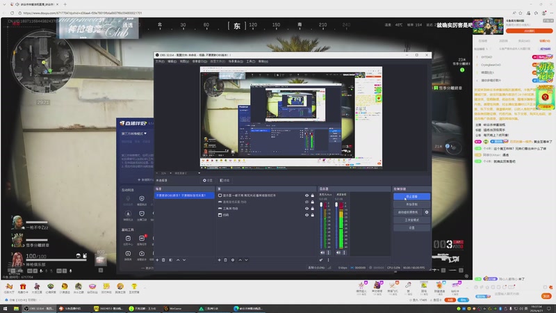Expand third-party streaming mode dropdown in companion app
The image size is (556, 313).
[x=134, y=134]
